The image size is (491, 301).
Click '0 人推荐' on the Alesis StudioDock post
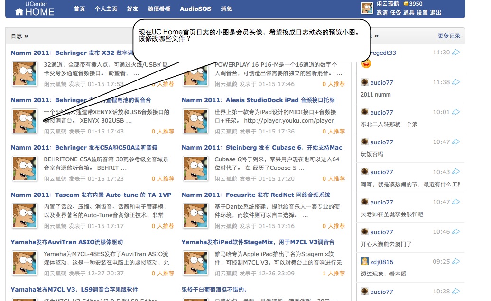334,131
